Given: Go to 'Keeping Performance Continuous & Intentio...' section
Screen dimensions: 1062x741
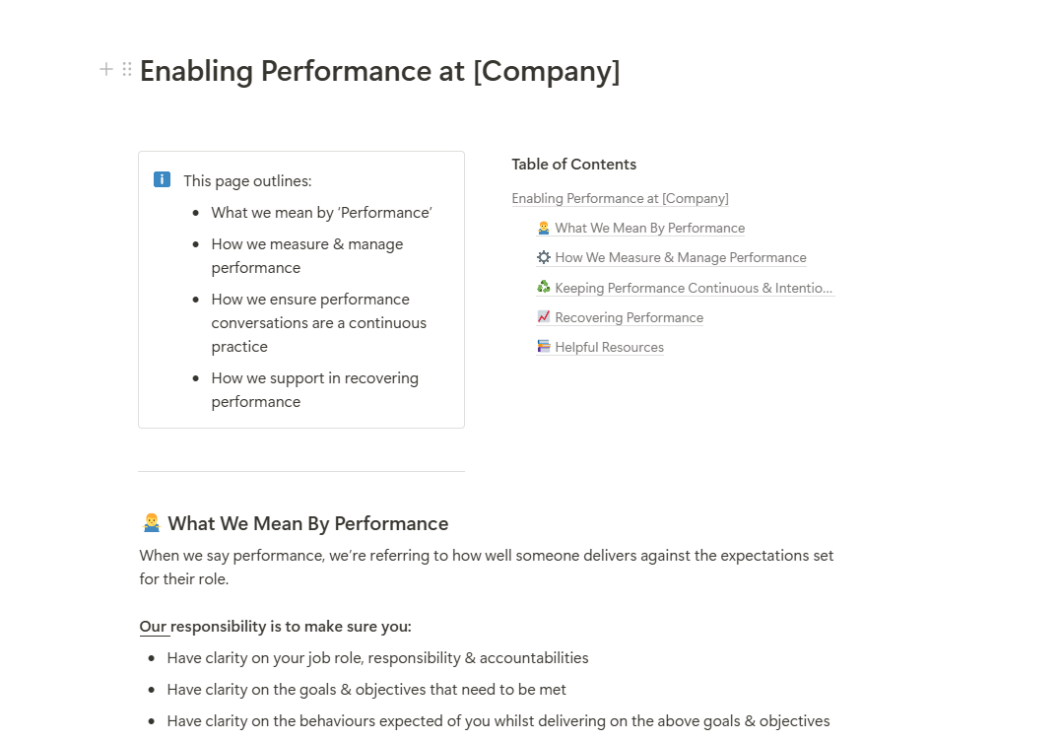Looking at the screenshot, I should click(x=694, y=288).
